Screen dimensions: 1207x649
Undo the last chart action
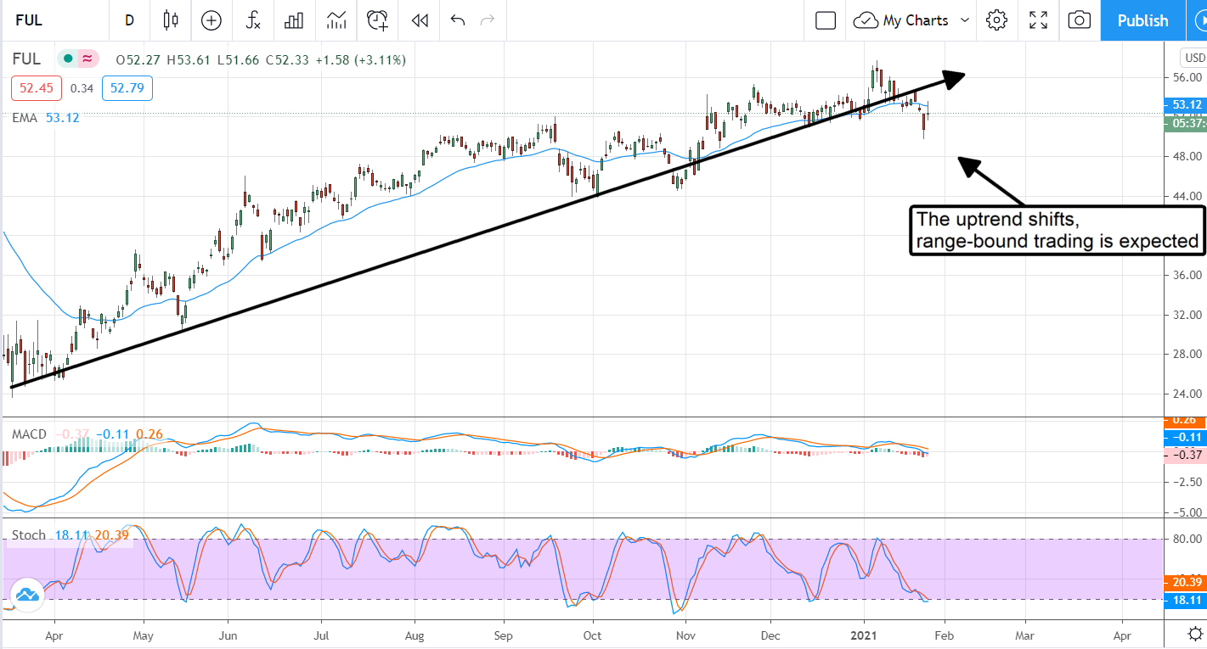pyautogui.click(x=458, y=20)
